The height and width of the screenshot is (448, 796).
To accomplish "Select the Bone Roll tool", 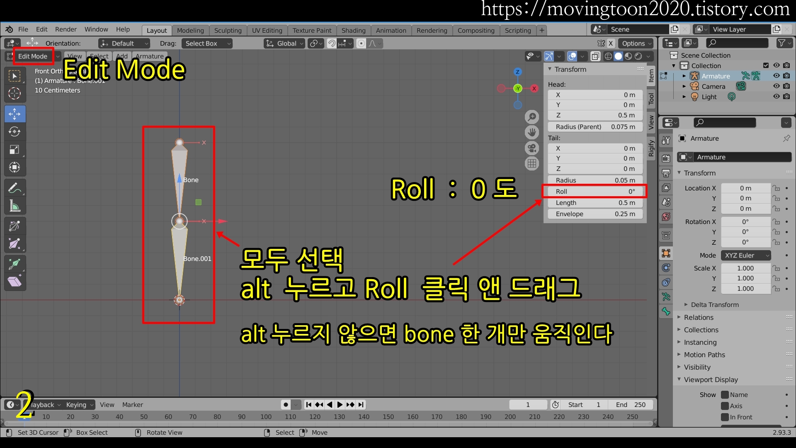I will tap(15, 226).
